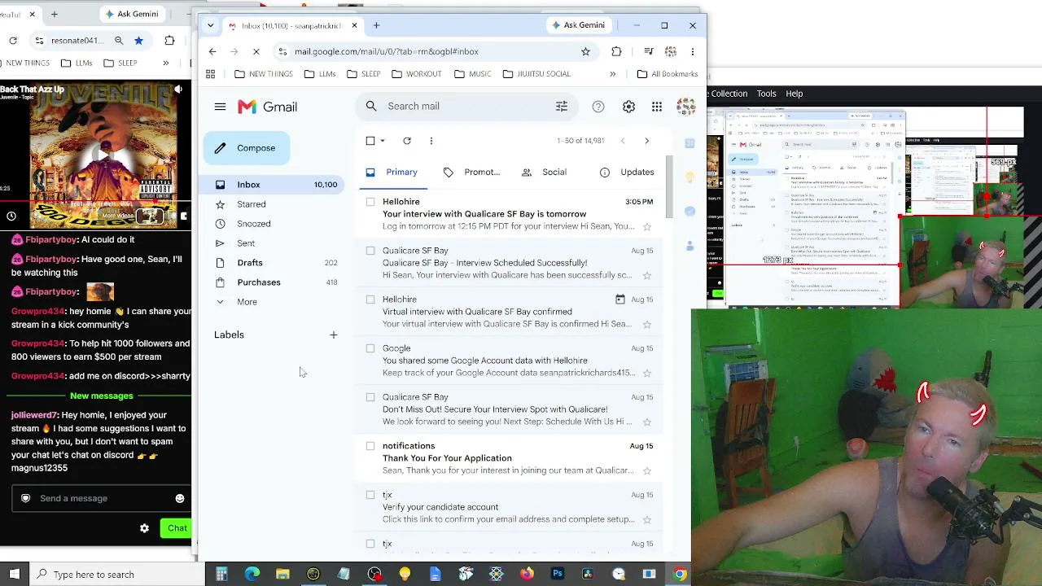Viewport: 1042px width, 586px height.
Task: Compose a new email
Action: [247, 148]
